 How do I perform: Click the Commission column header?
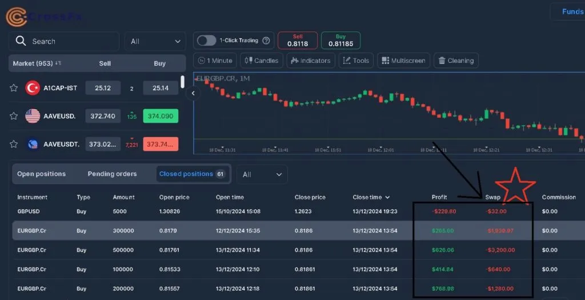[x=559, y=197]
